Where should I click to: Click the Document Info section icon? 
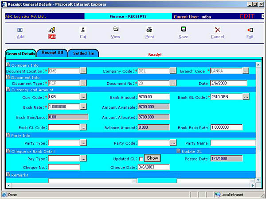point(8,77)
